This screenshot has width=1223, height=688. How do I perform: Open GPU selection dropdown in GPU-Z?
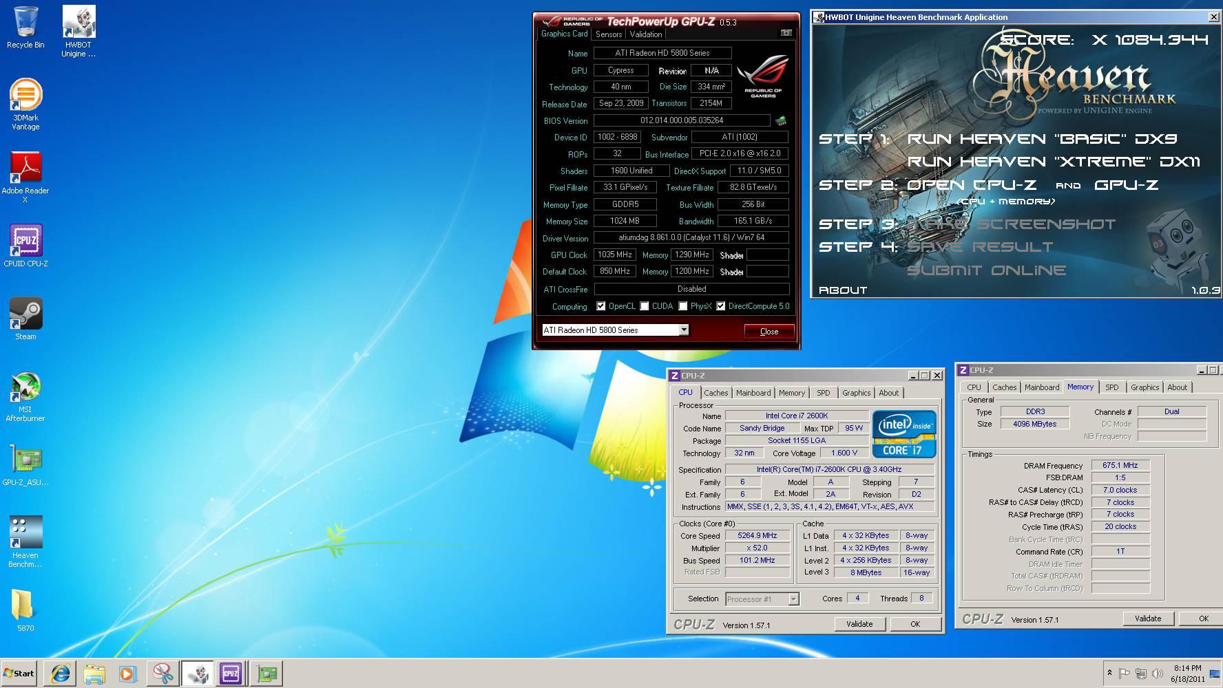[x=684, y=330]
